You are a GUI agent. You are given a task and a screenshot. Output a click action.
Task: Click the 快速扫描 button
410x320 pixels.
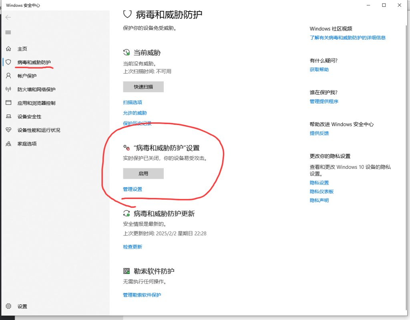pyautogui.click(x=143, y=87)
